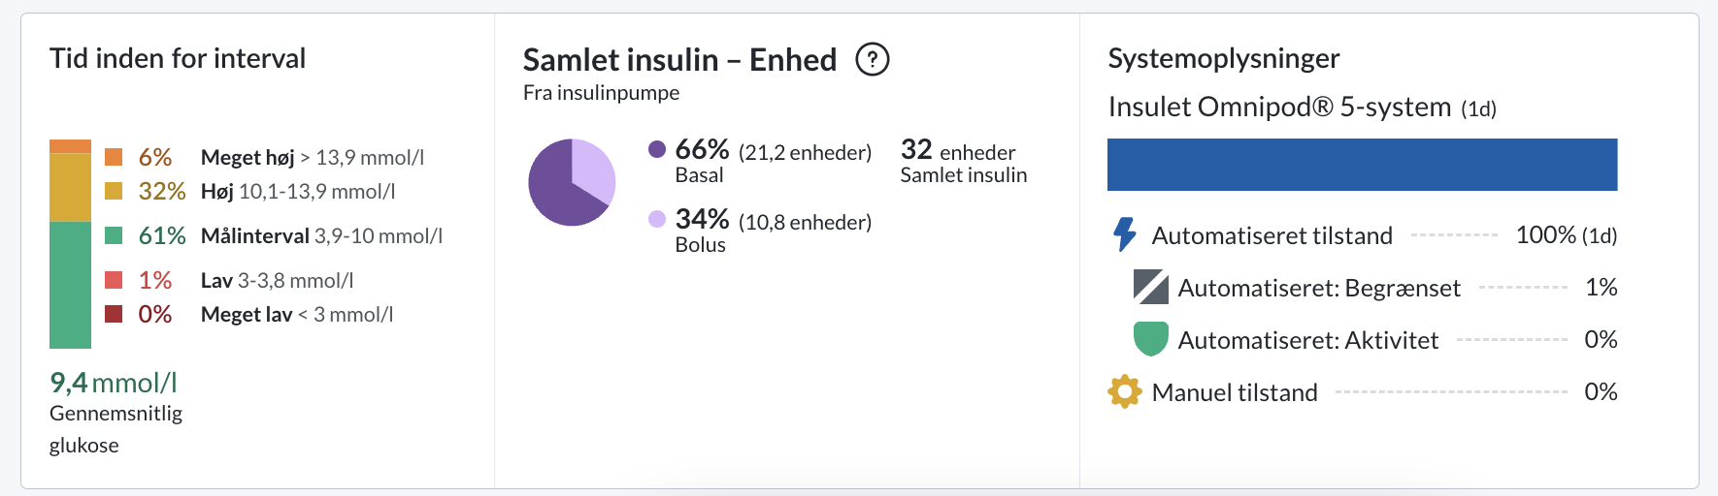Click the blue Omnipod 5 system usage bar
The image size is (1718, 496).
tap(1362, 165)
